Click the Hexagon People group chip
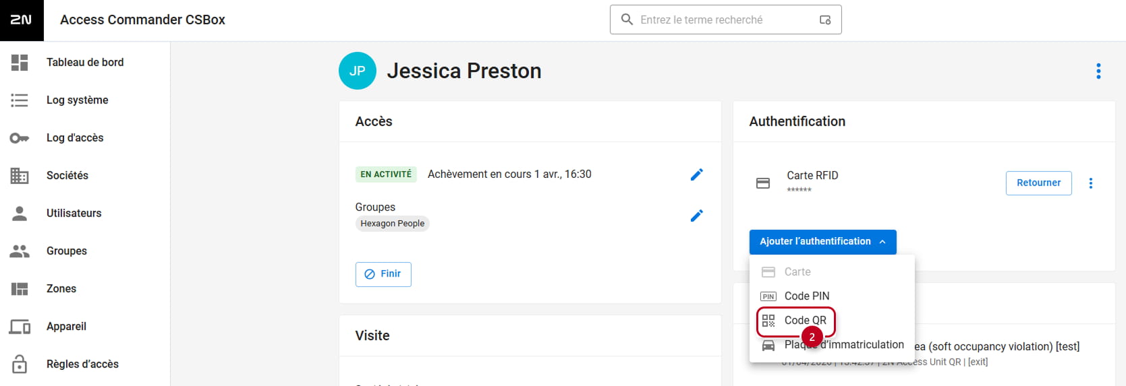This screenshot has width=1126, height=386. point(392,224)
